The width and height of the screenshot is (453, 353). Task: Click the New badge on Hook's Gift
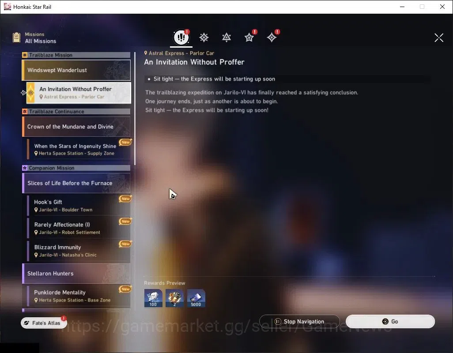click(125, 199)
